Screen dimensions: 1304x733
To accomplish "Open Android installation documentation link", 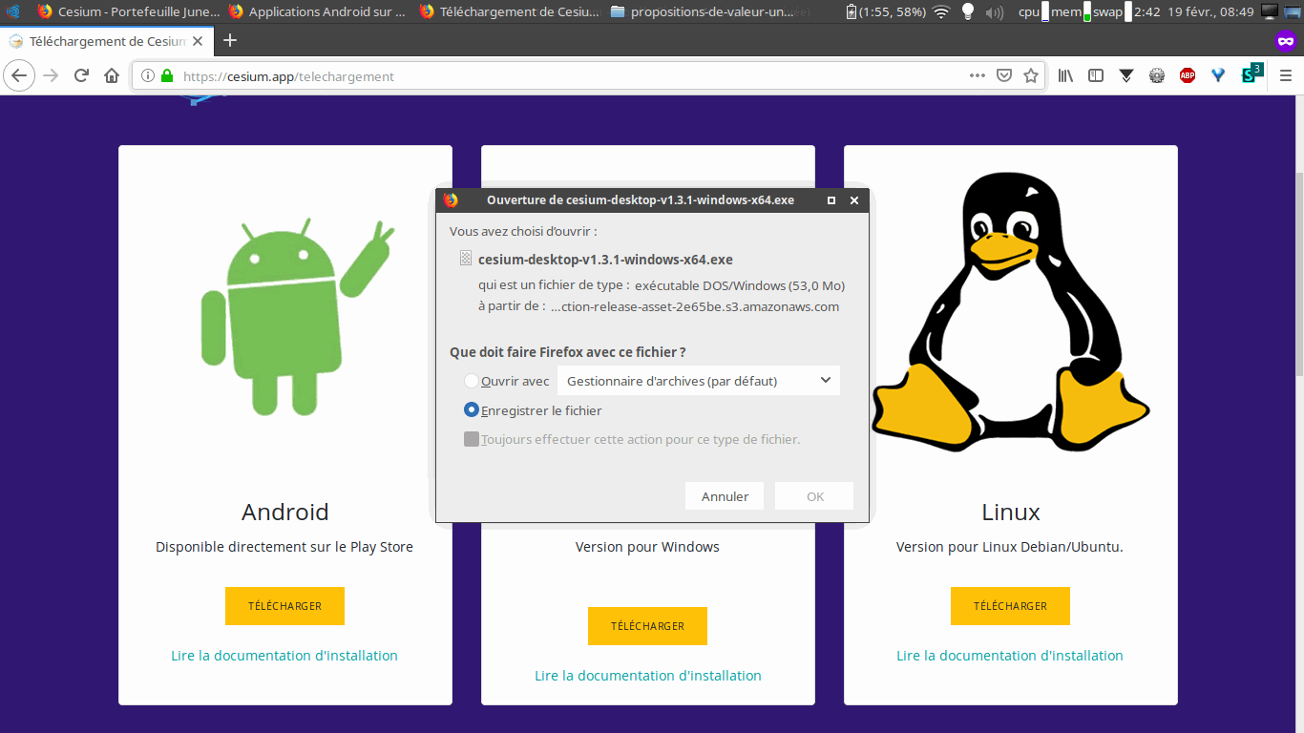I will 284,656.
